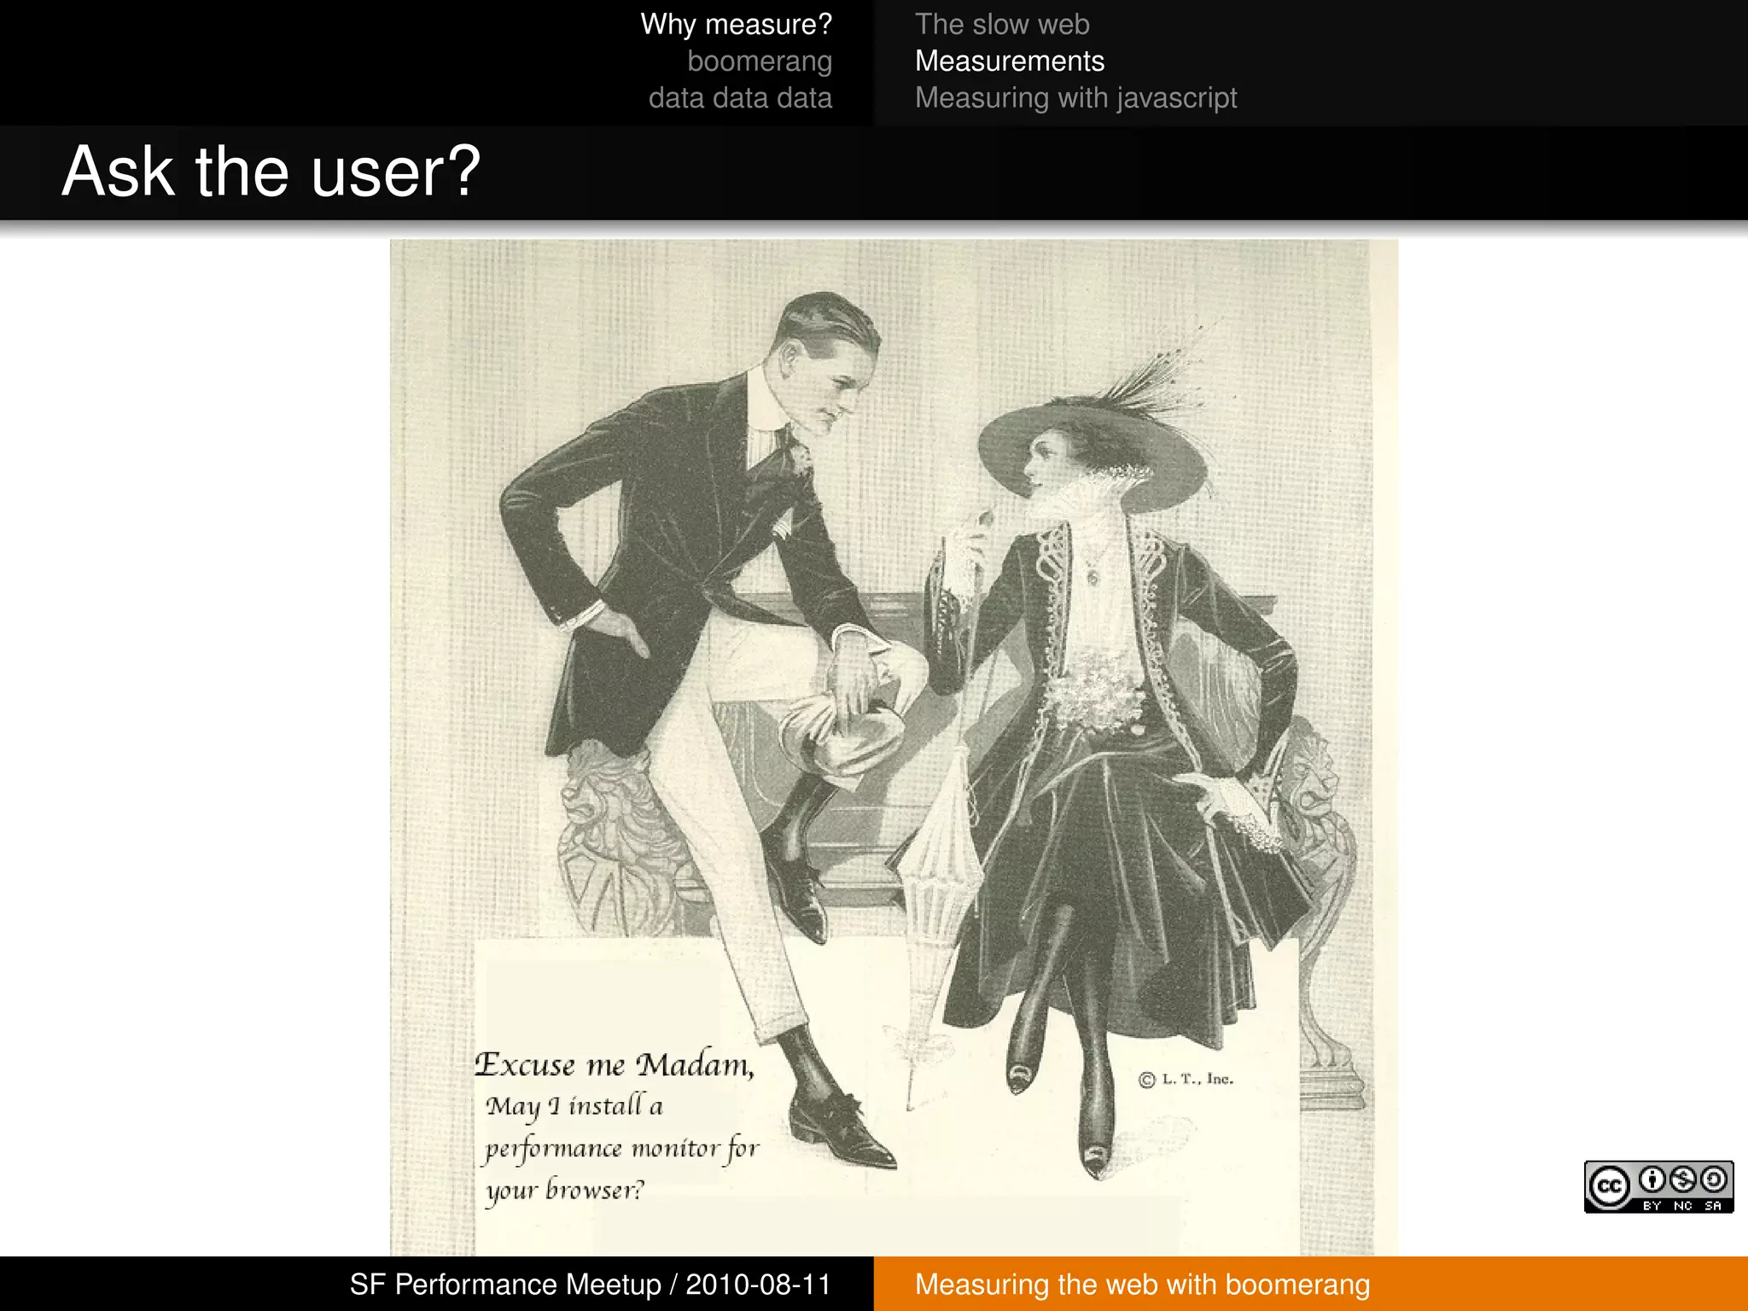Click the 'Excuse me Madam,' caption text
Viewport: 1748px width, 1311px height.
614,1064
